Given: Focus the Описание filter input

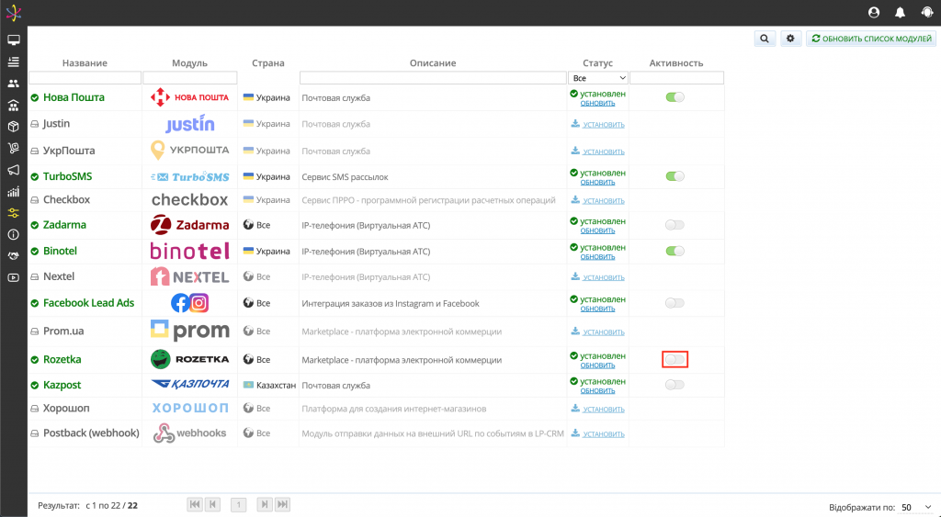Looking at the screenshot, I should (433, 78).
